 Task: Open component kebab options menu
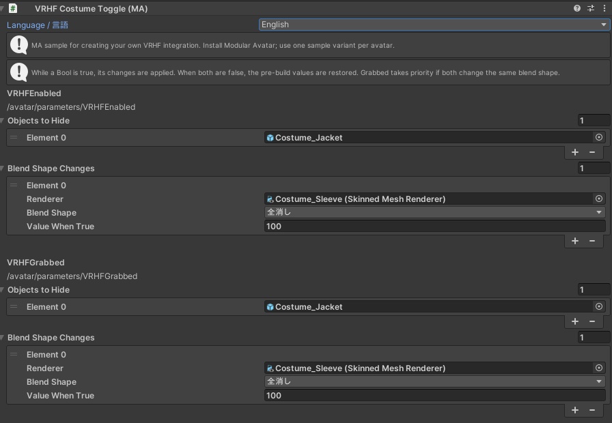pyautogui.click(x=604, y=8)
